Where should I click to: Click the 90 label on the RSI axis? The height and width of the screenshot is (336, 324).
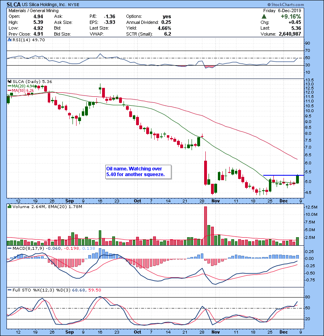(x=307, y=43)
